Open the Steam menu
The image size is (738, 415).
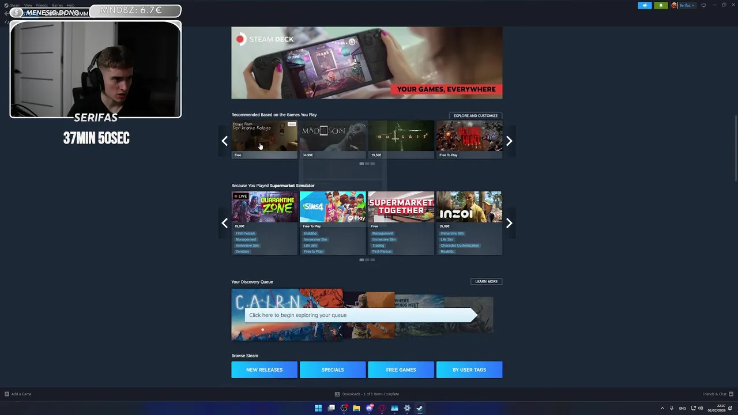[x=14, y=5]
